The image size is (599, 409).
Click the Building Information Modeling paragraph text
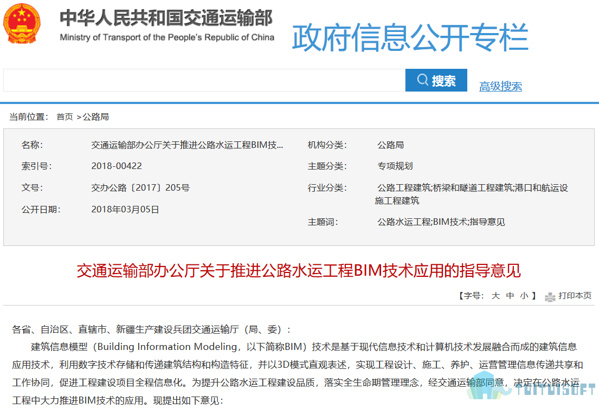[x=297, y=373]
